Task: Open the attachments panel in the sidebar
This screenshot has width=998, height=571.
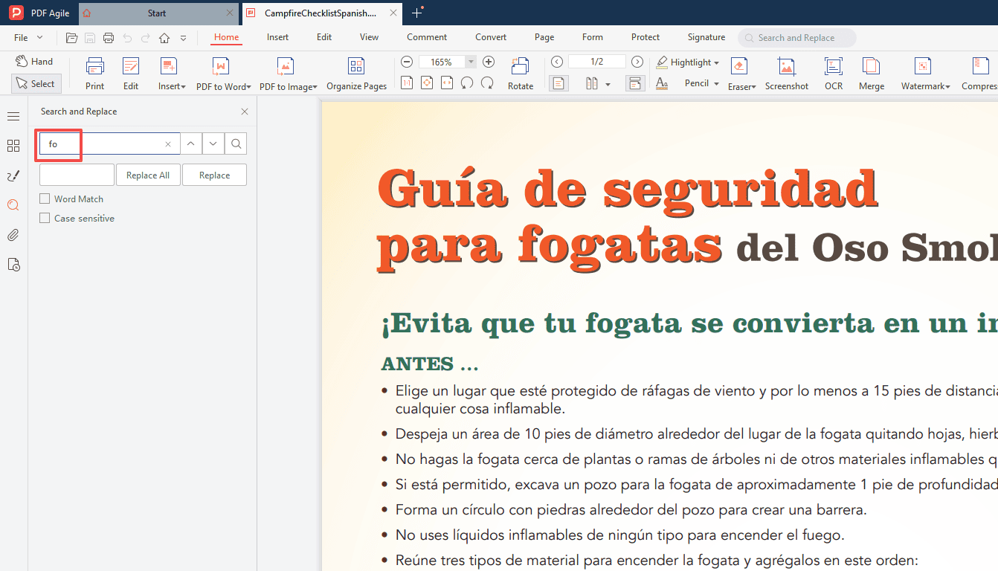Action: point(13,235)
